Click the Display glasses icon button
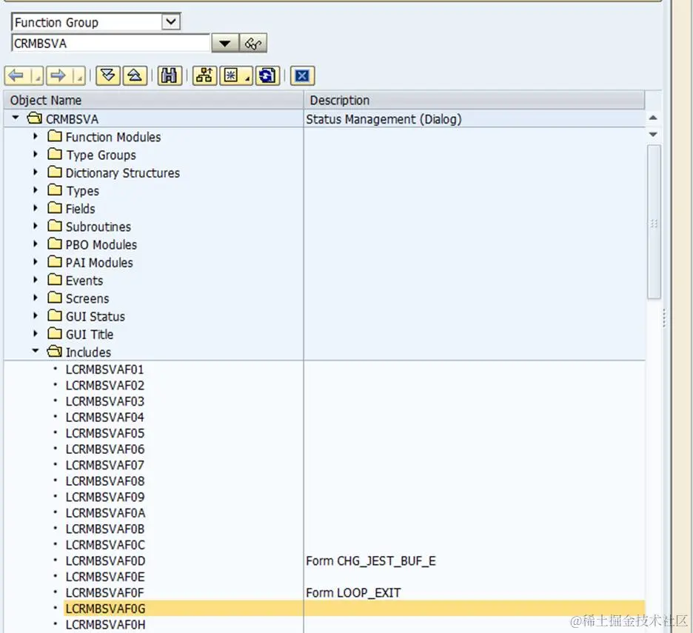693x633 pixels. (x=253, y=44)
